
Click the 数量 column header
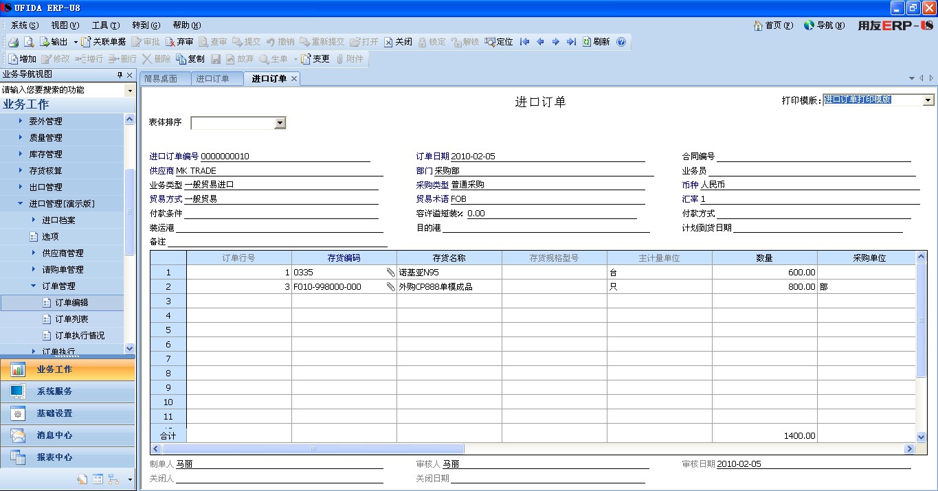pos(764,258)
